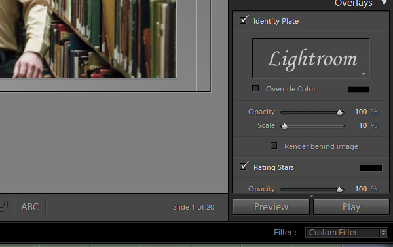Enable the Override Color checkbox
The height and width of the screenshot is (247, 393).
pyautogui.click(x=255, y=88)
